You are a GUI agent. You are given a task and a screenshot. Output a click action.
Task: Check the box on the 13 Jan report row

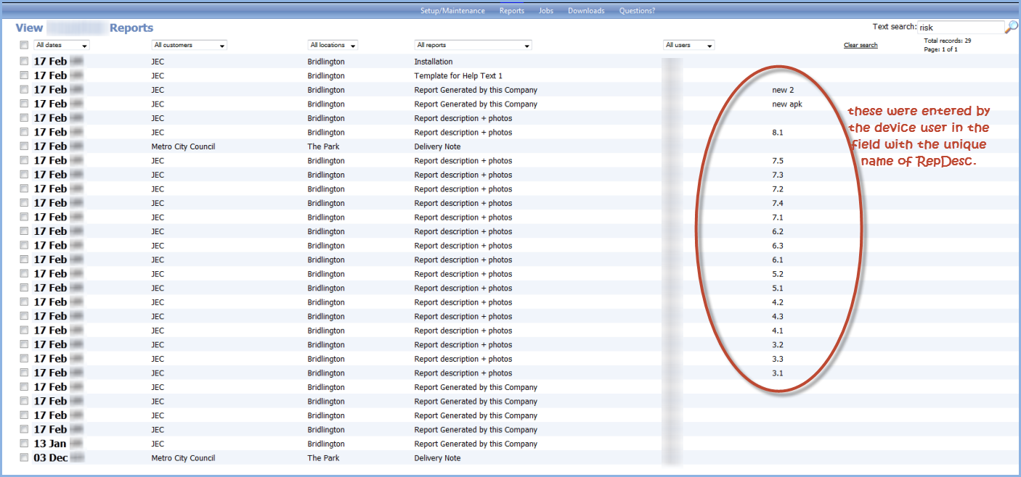coord(24,444)
